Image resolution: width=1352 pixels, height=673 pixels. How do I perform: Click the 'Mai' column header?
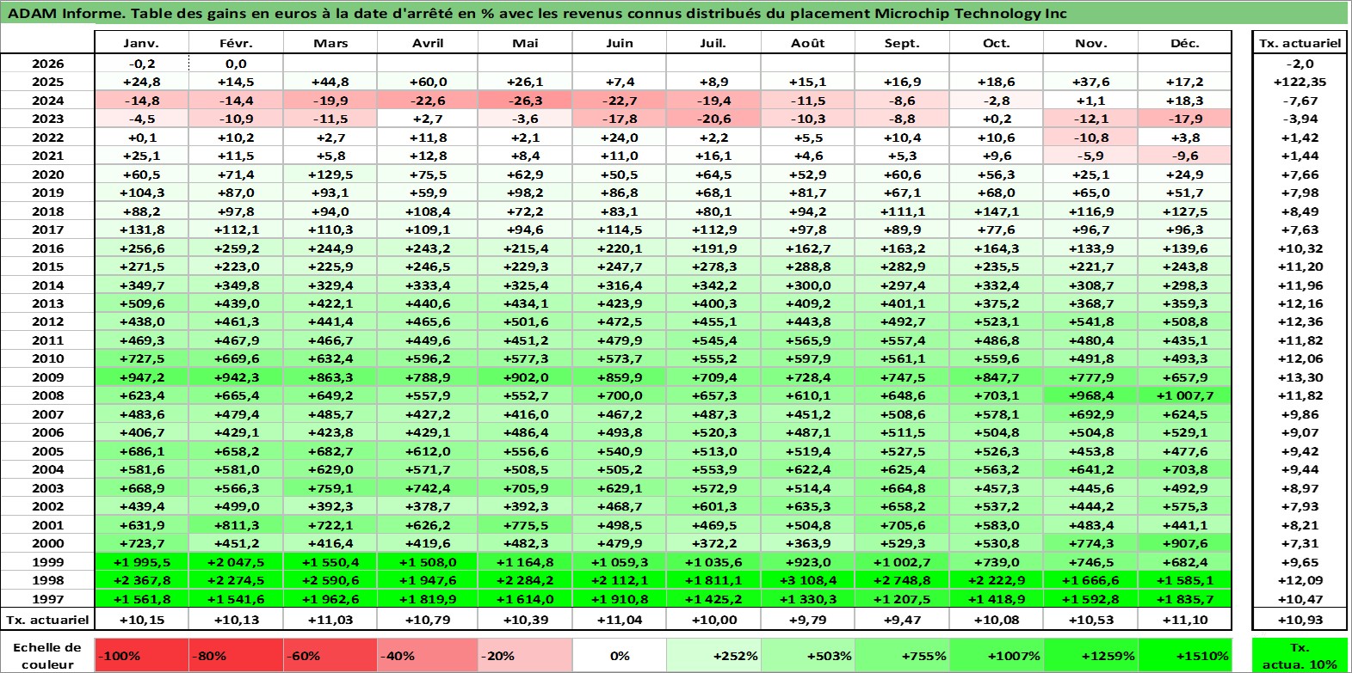(524, 43)
